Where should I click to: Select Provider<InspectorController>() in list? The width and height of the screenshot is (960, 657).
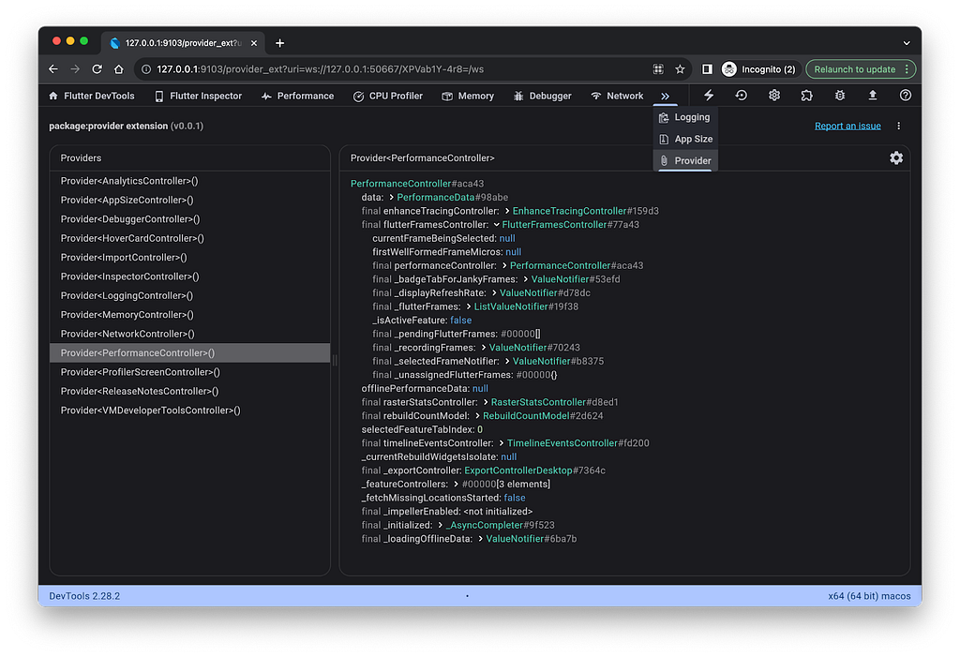[x=189, y=276]
